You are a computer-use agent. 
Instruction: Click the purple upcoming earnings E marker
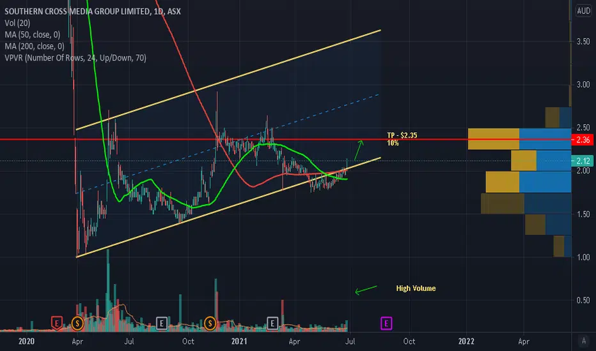pyautogui.click(x=386, y=324)
